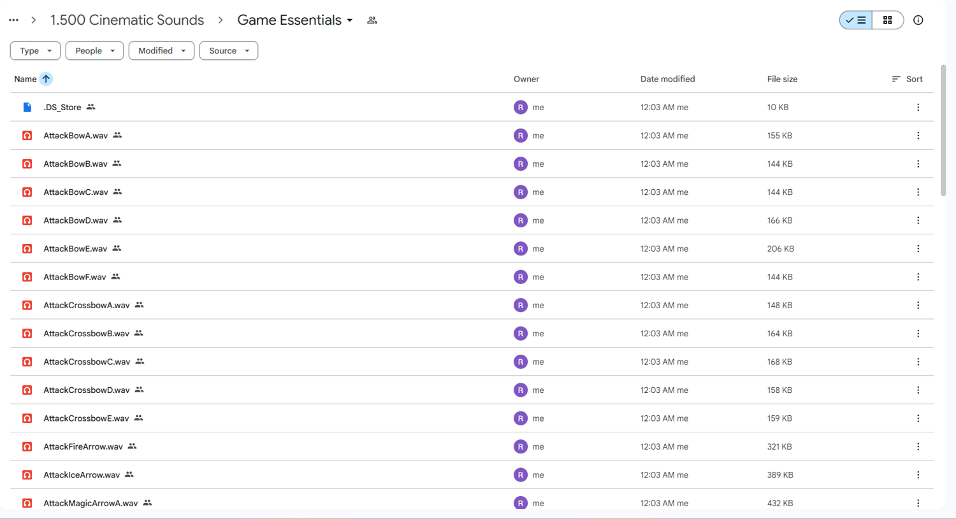
Task: Click the vertical scrollbar thumb
Action: point(943,131)
